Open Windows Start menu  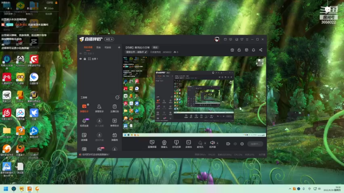(x=6, y=189)
